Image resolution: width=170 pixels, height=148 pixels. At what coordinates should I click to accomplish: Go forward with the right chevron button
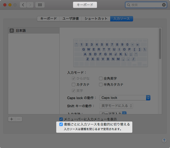[30, 5]
